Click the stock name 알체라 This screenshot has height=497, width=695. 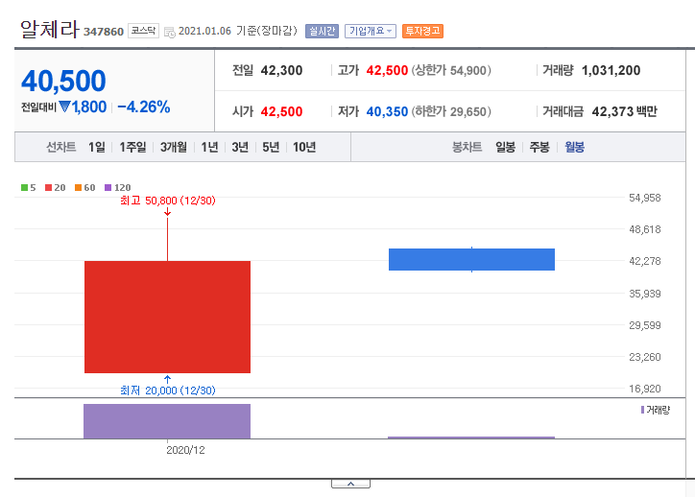tap(50, 29)
